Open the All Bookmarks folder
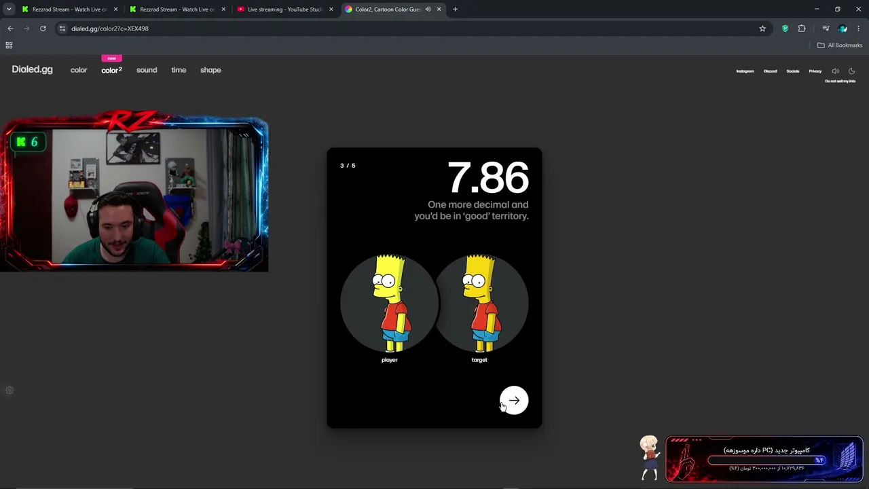 [840, 46]
